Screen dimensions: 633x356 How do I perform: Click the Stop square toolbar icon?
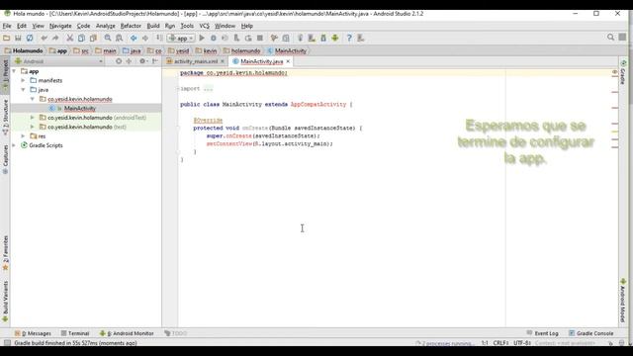pos(260,38)
